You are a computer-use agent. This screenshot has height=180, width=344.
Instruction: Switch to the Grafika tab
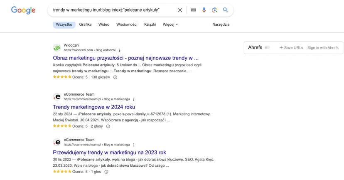click(x=85, y=25)
